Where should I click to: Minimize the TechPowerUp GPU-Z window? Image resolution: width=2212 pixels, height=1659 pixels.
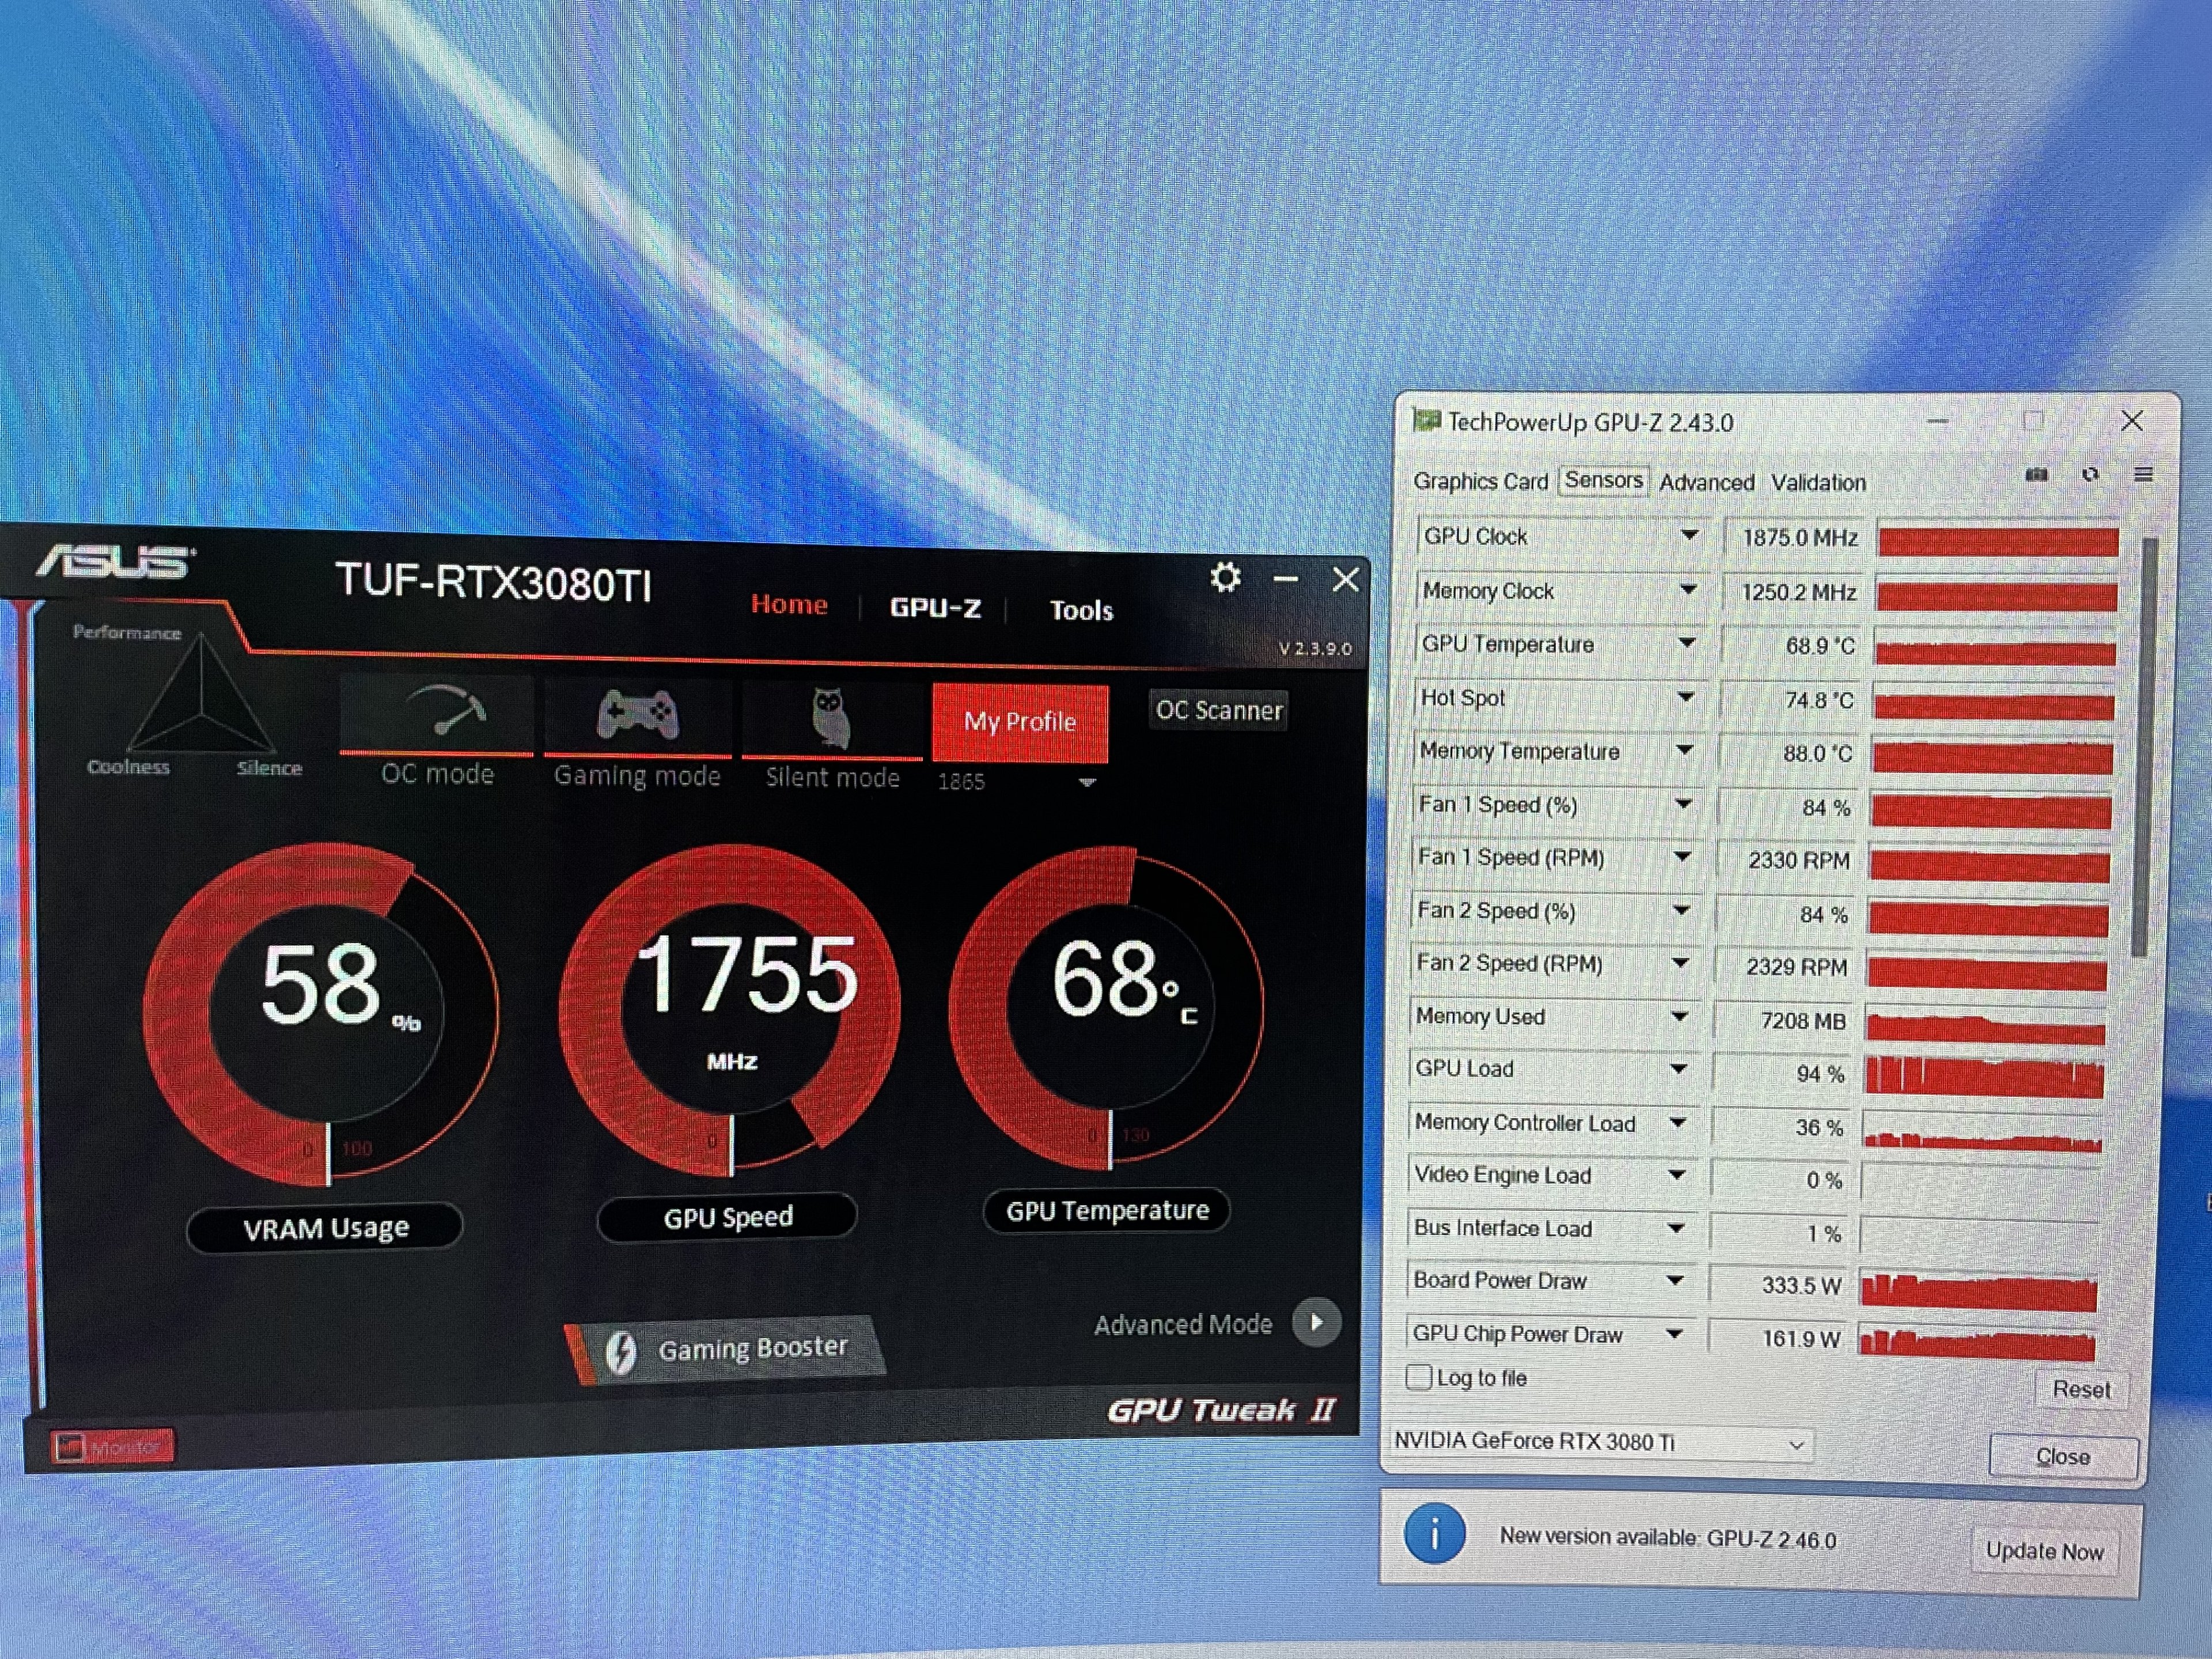1938,422
